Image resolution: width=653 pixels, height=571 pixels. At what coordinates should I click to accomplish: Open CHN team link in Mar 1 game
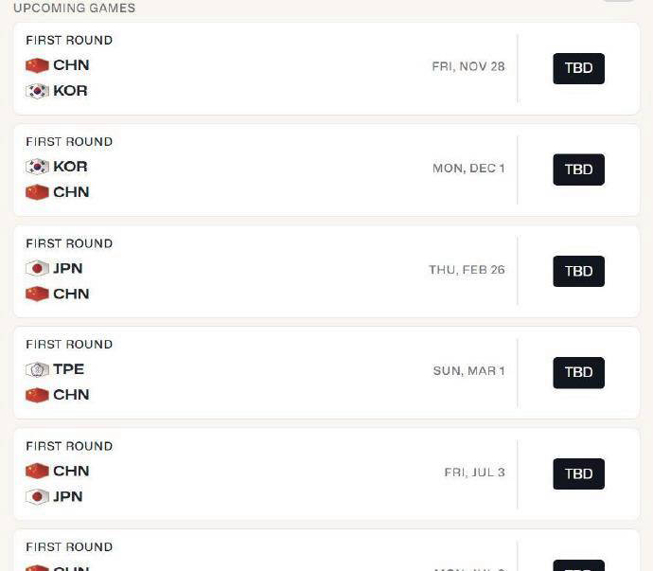[71, 395]
